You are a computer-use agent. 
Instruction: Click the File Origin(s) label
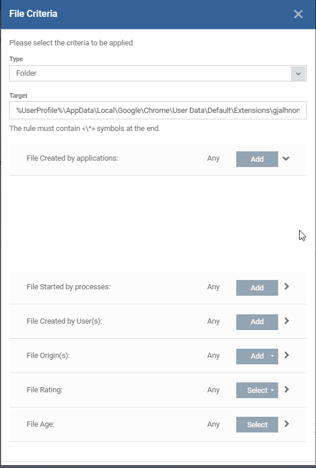click(48, 356)
